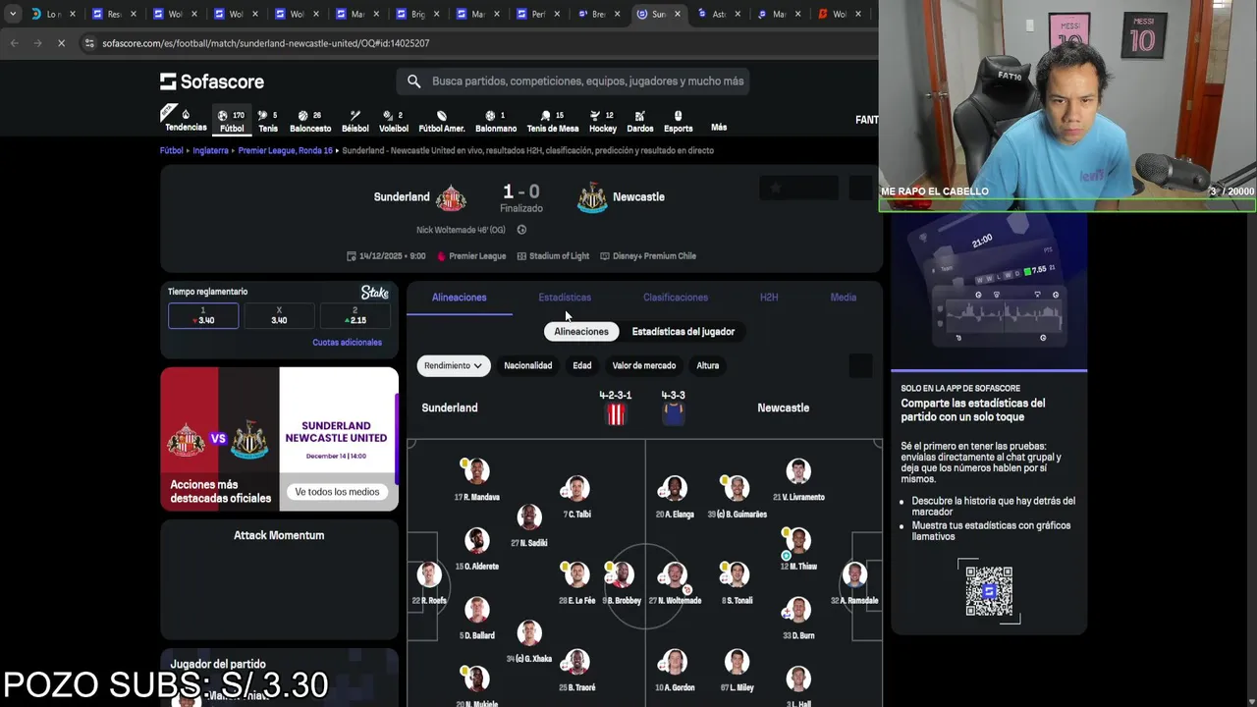Click player S. Tonali on the pitch
1257x707 pixels.
(x=738, y=581)
